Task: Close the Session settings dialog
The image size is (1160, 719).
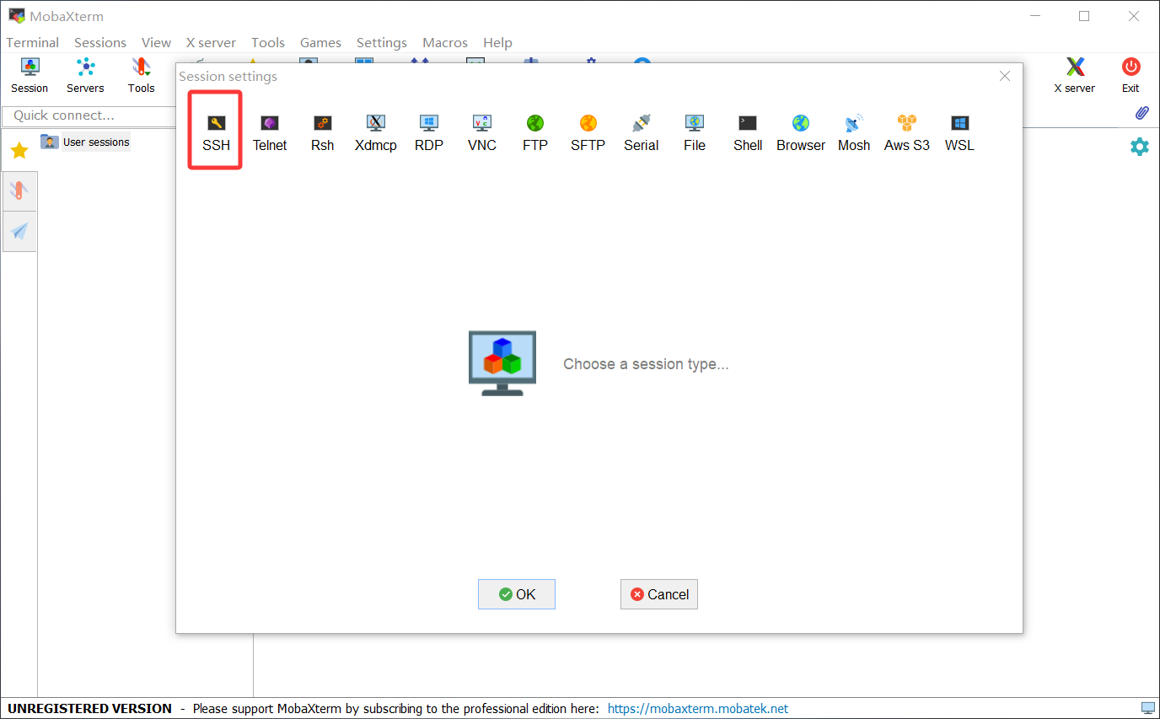Action: coord(1005,76)
